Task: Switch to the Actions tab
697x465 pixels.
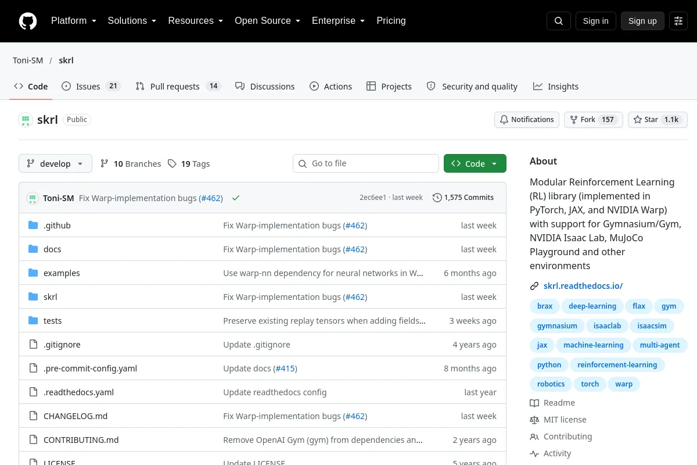Action: tap(331, 86)
